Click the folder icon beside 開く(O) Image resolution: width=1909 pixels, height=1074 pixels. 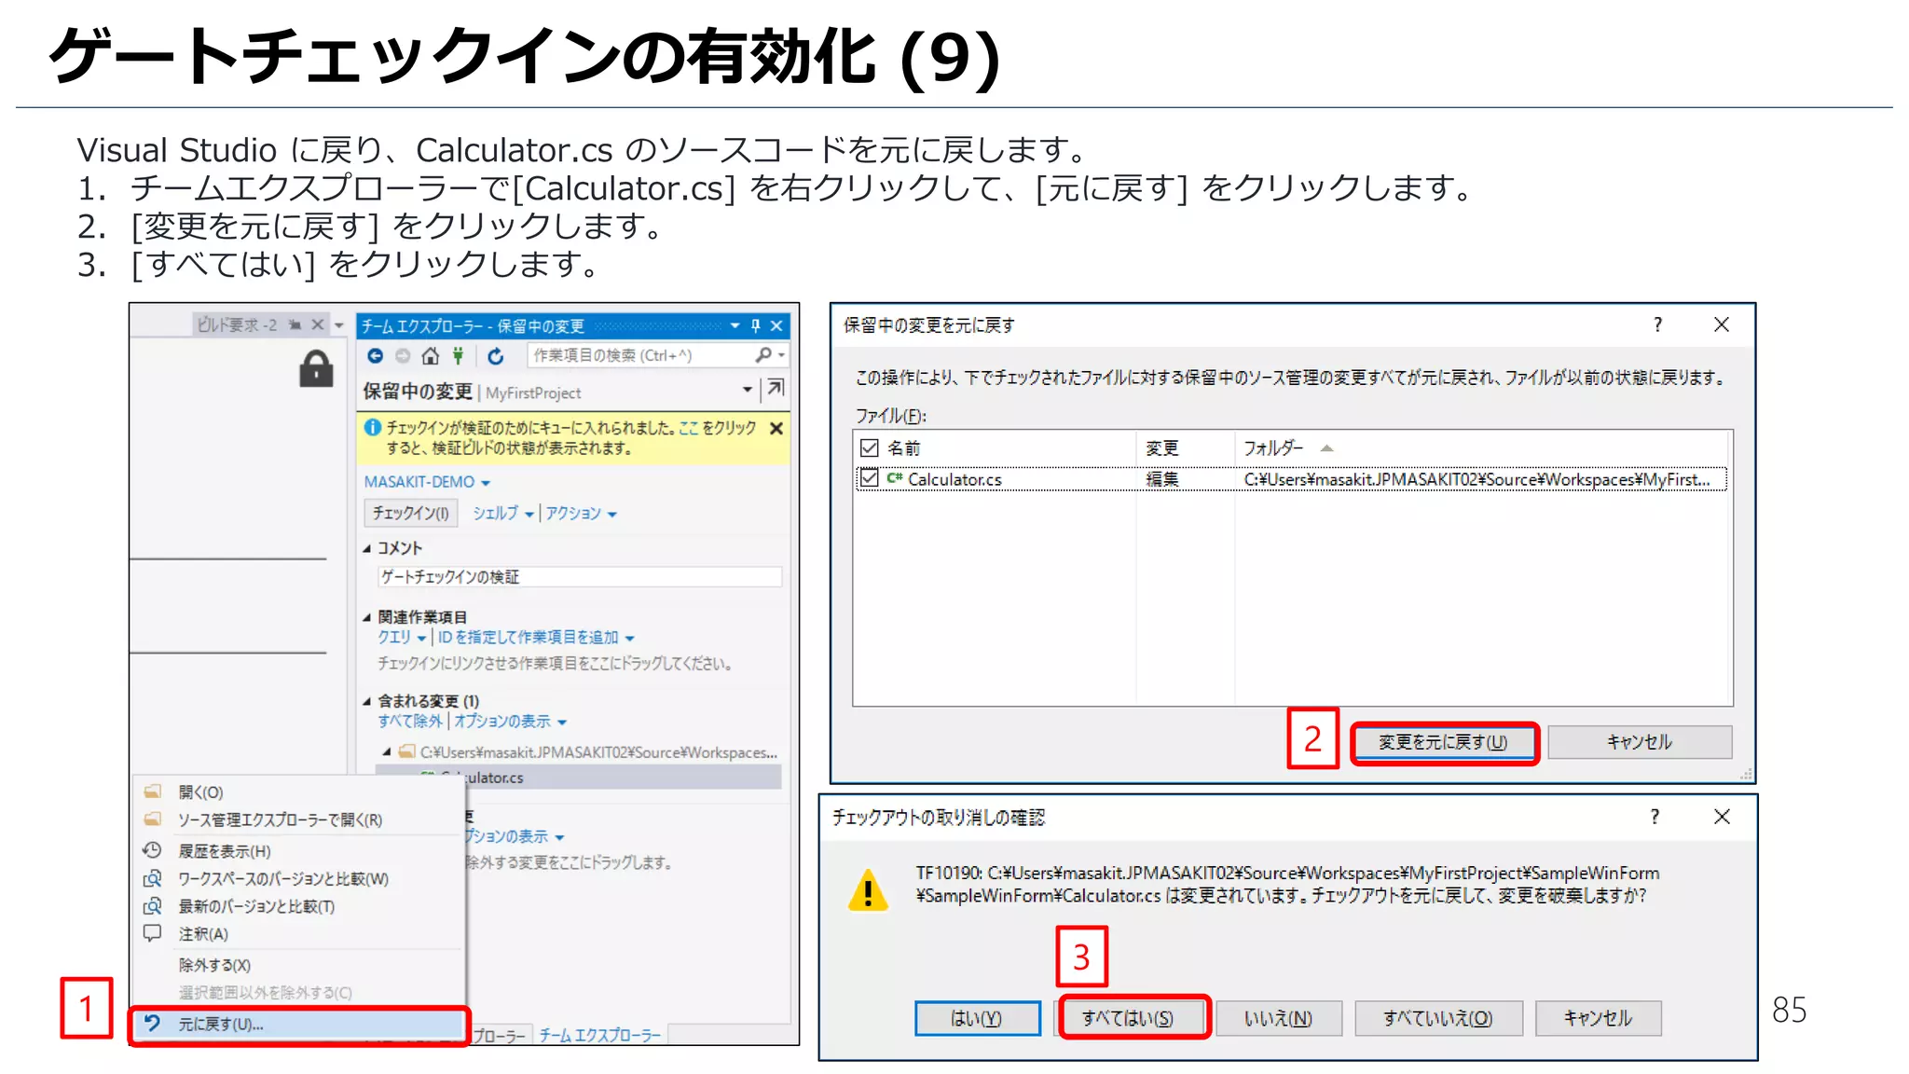tap(152, 792)
